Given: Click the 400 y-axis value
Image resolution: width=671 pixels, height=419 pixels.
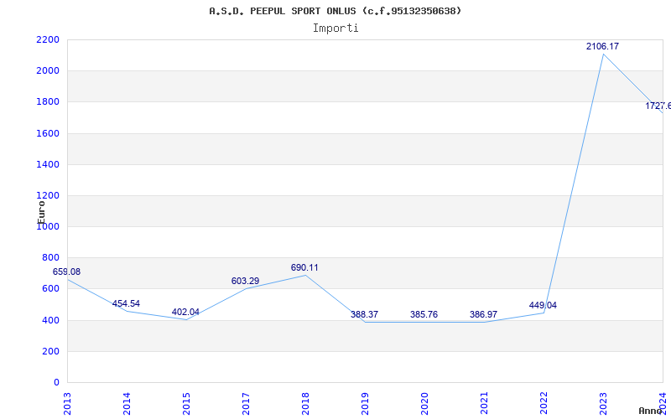Looking at the screenshot, I should 50,320.
